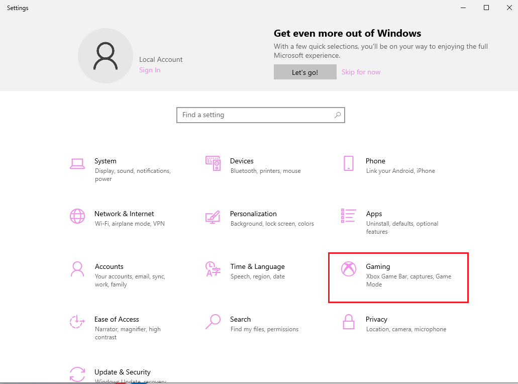This screenshot has height=384, width=518.
Task: Click 'Find my files, permissions' description
Action: click(x=265, y=329)
